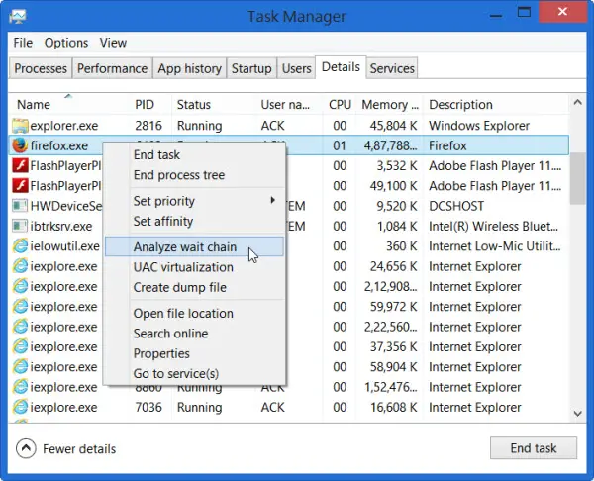The height and width of the screenshot is (481, 594).
Task: Click the Fewer details circle arrow icon
Action: [26, 448]
